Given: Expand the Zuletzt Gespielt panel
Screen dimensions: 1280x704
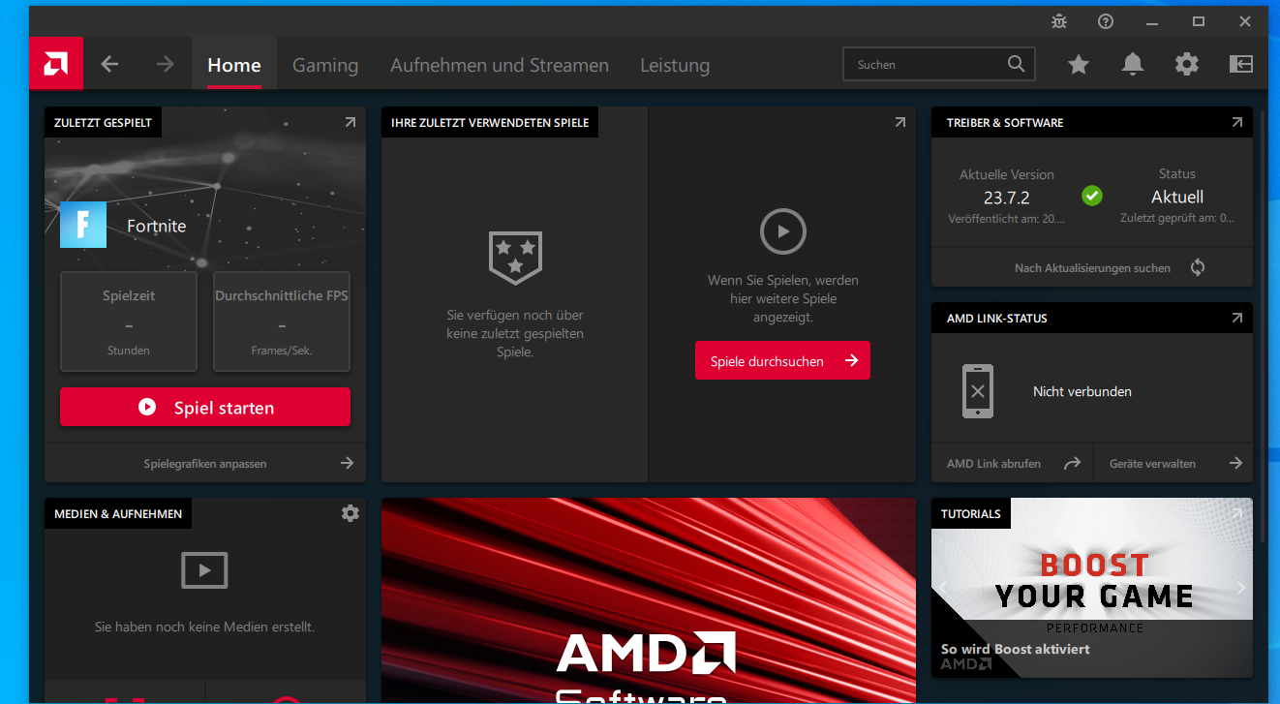Looking at the screenshot, I should (350, 123).
